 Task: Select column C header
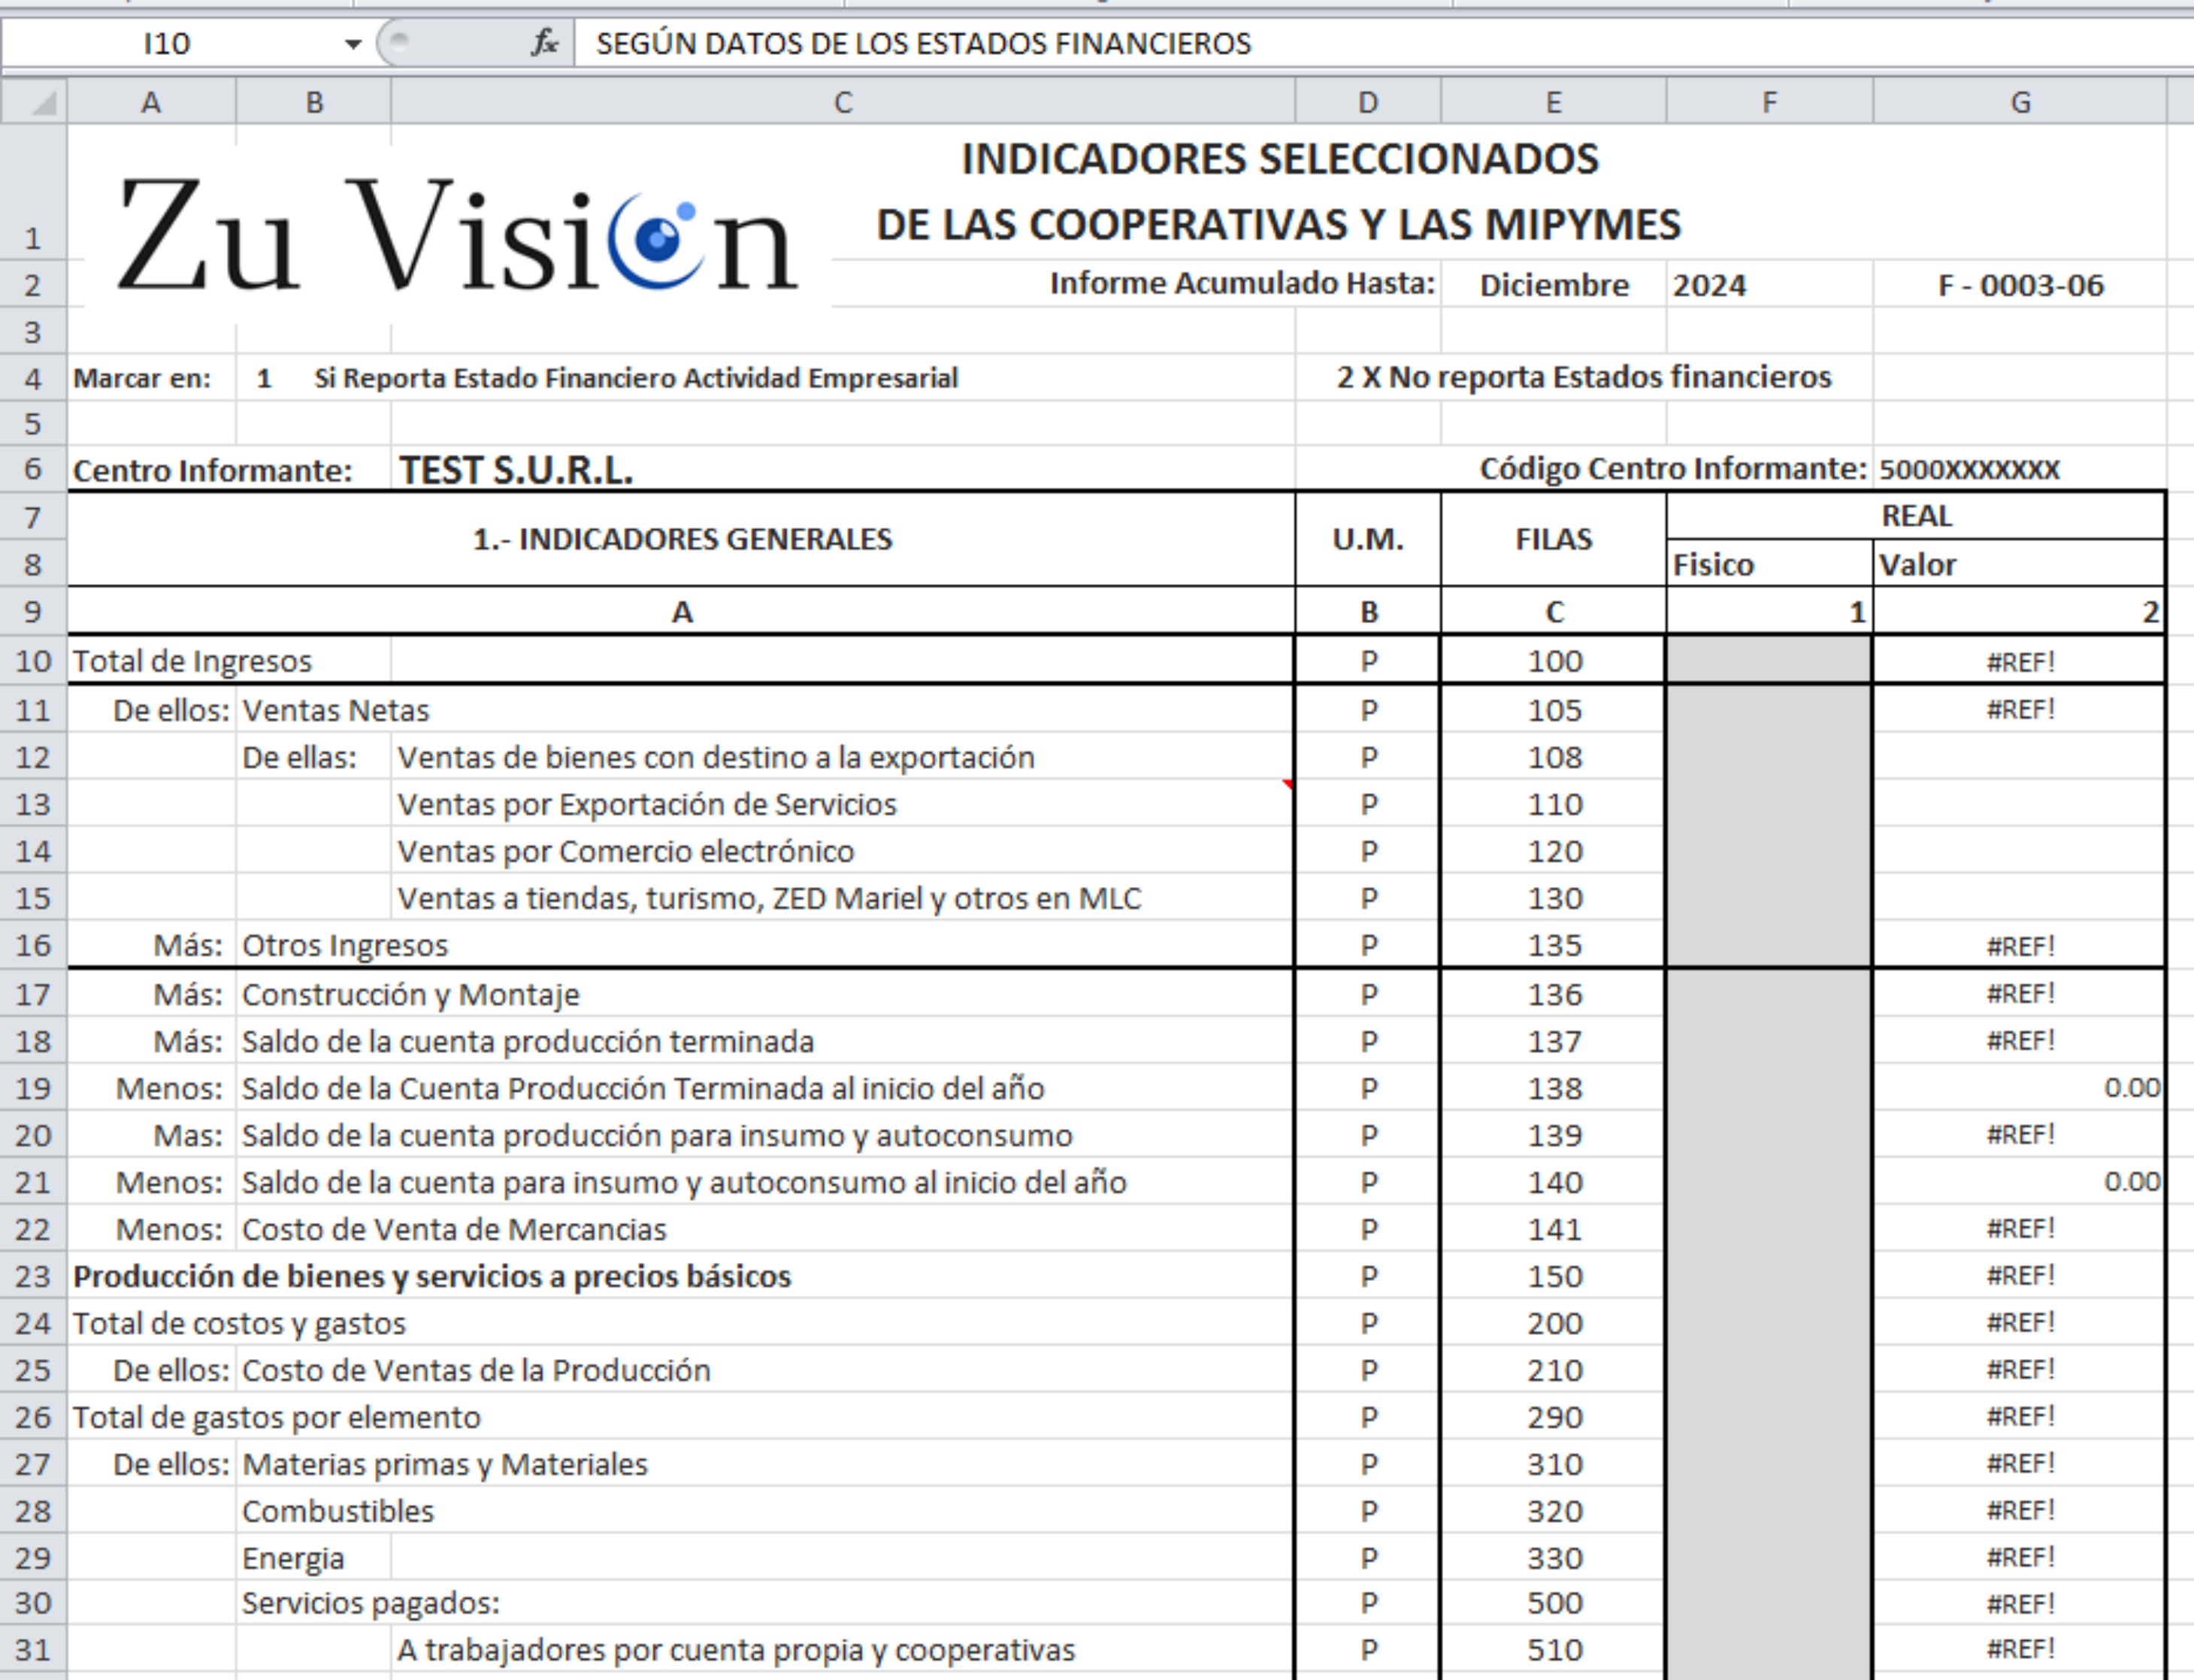842,102
